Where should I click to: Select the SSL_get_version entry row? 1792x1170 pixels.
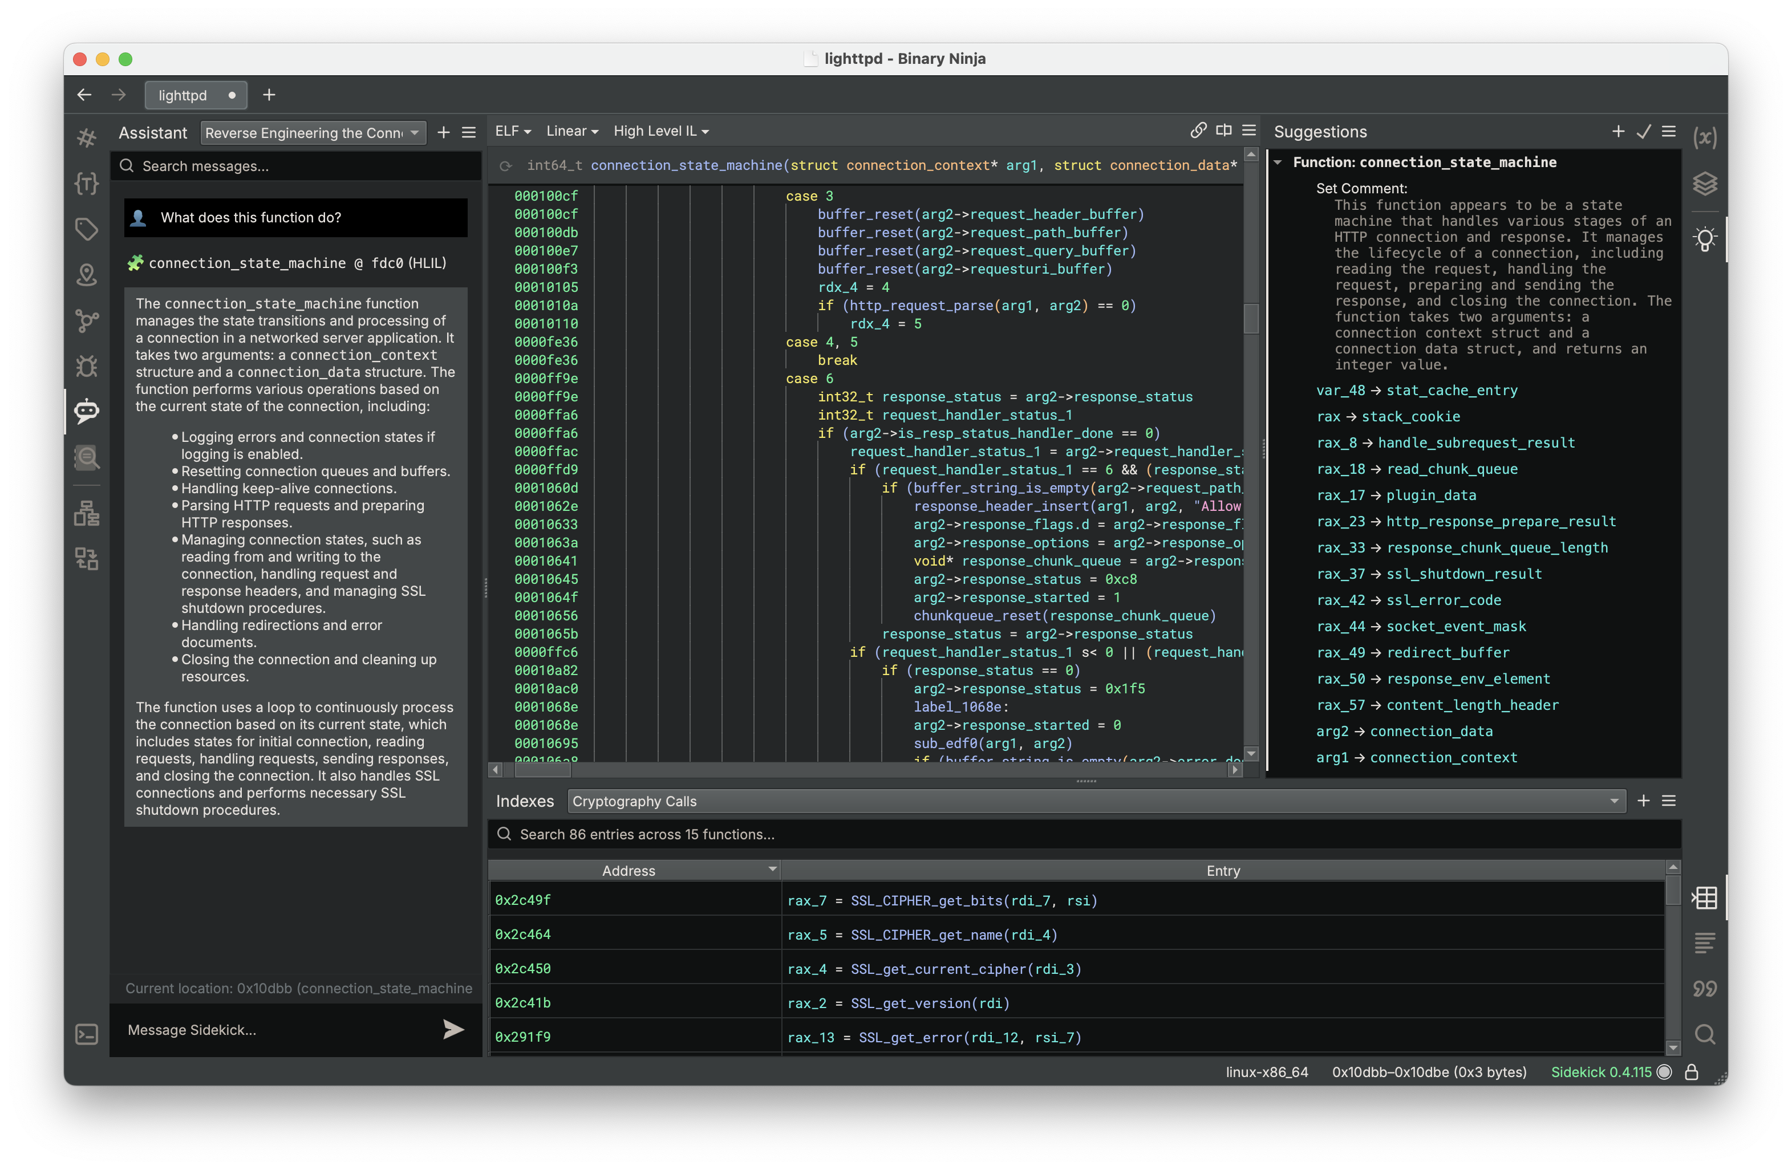[1077, 1004]
